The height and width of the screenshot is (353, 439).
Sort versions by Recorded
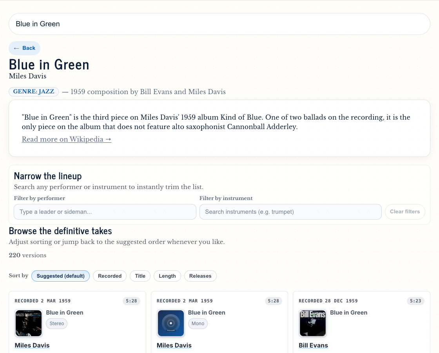[110, 276]
